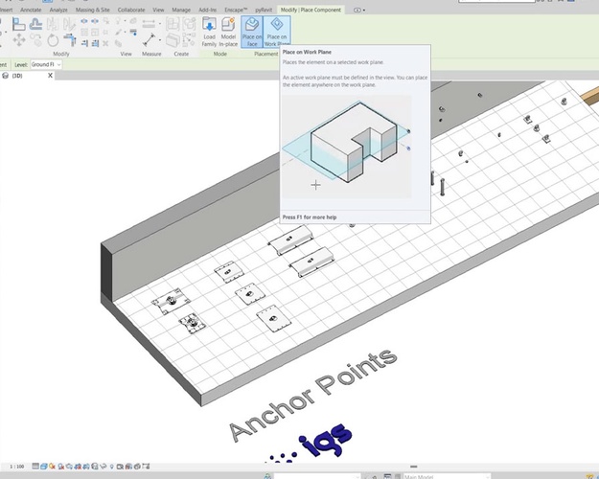
Task: Close the {3D} view tab
Action: 50,76
